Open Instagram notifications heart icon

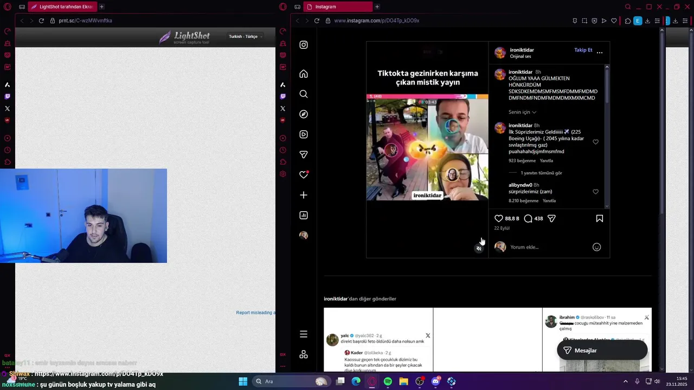304,174
